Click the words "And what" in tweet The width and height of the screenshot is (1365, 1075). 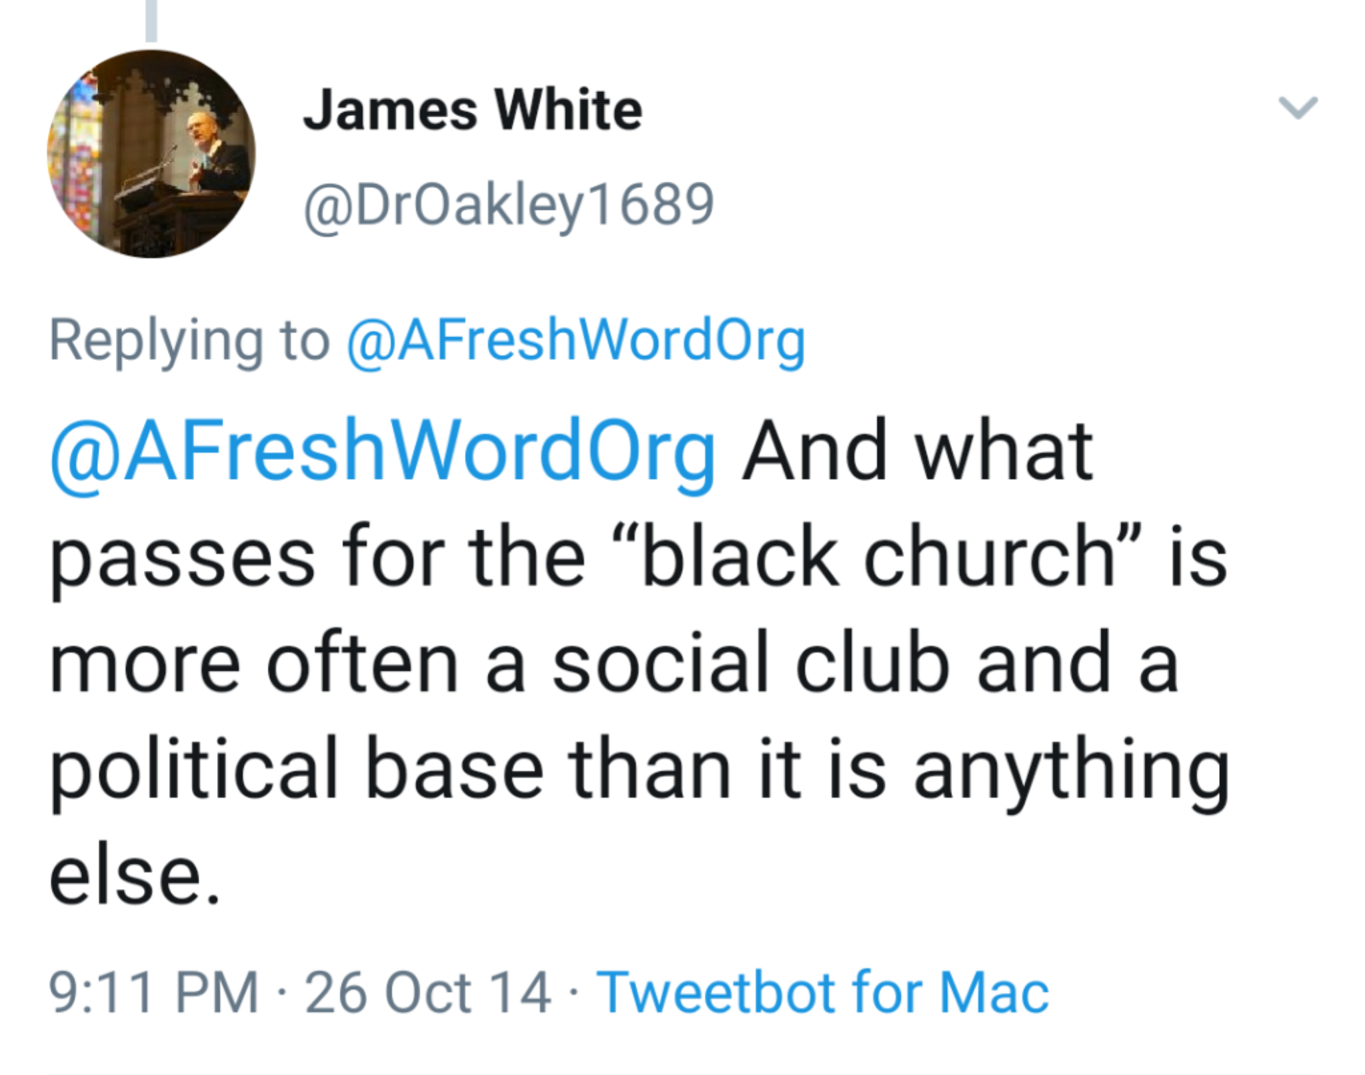click(917, 451)
